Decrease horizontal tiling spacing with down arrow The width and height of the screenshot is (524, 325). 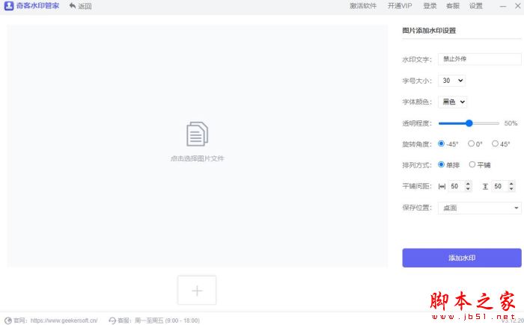point(468,188)
